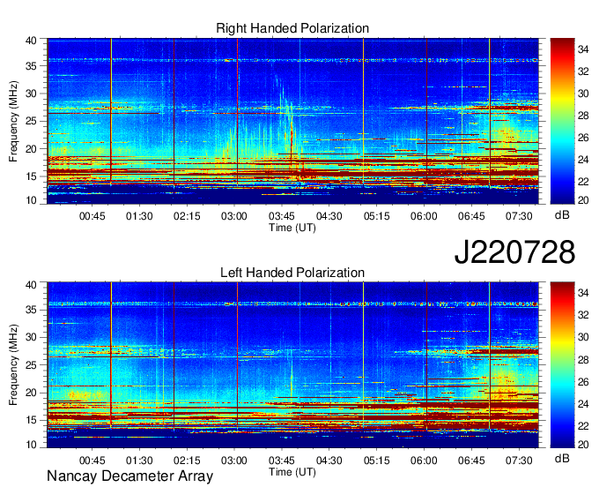Click the 00:45 tick on the Right Handed time axis

tap(92, 216)
